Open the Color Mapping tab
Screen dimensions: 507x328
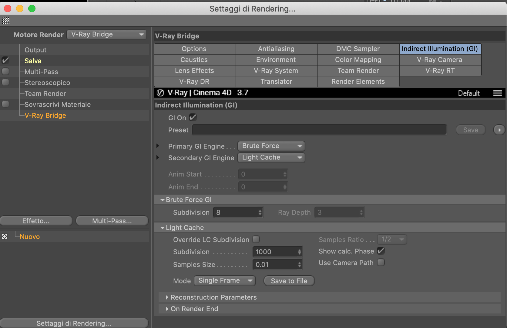(x=358, y=60)
